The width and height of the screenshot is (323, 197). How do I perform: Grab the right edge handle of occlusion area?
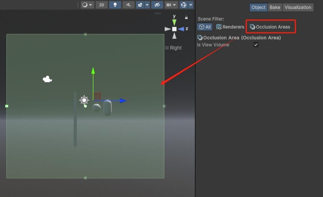[164, 106]
